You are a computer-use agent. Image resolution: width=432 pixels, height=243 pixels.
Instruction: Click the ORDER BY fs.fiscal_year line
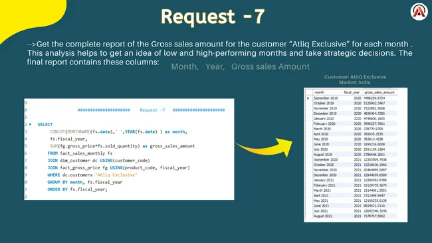[x=77, y=189]
